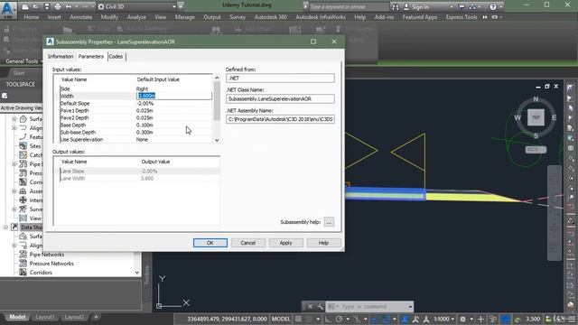The image size is (578, 325).
Task: Expand the Survey node in Toolspace
Action: [x=14, y=209]
